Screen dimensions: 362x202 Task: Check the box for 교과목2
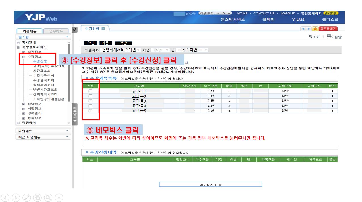(90, 96)
